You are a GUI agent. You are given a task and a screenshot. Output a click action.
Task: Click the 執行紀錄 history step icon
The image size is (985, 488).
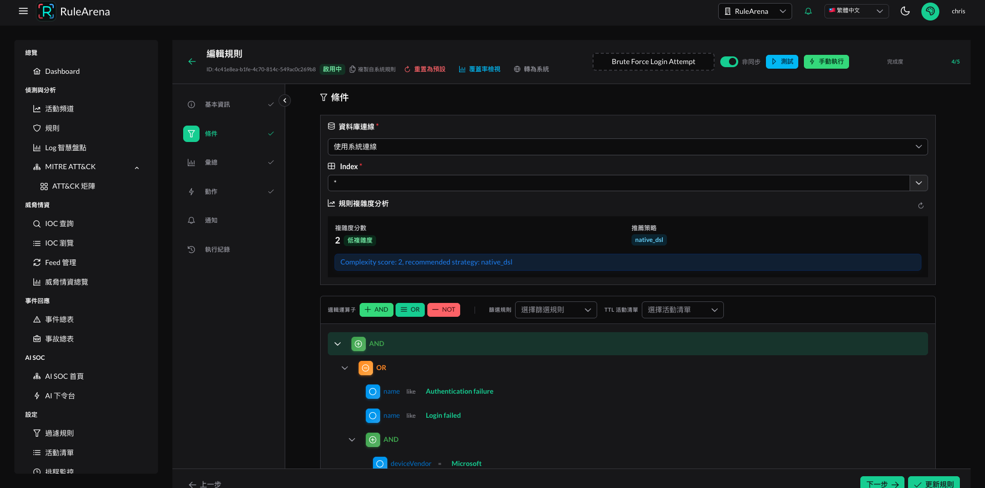pos(191,250)
